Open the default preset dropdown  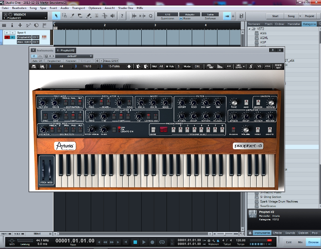pyautogui.click(x=74, y=56)
